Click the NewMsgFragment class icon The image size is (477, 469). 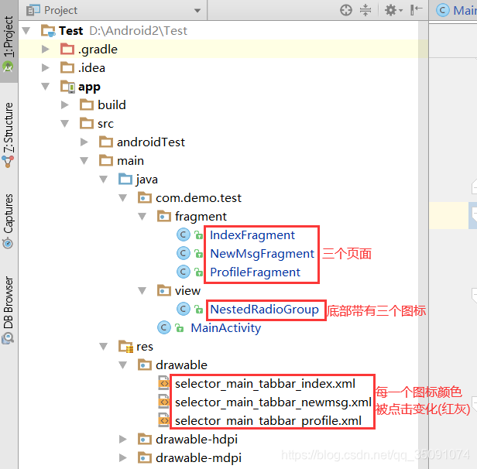click(184, 254)
